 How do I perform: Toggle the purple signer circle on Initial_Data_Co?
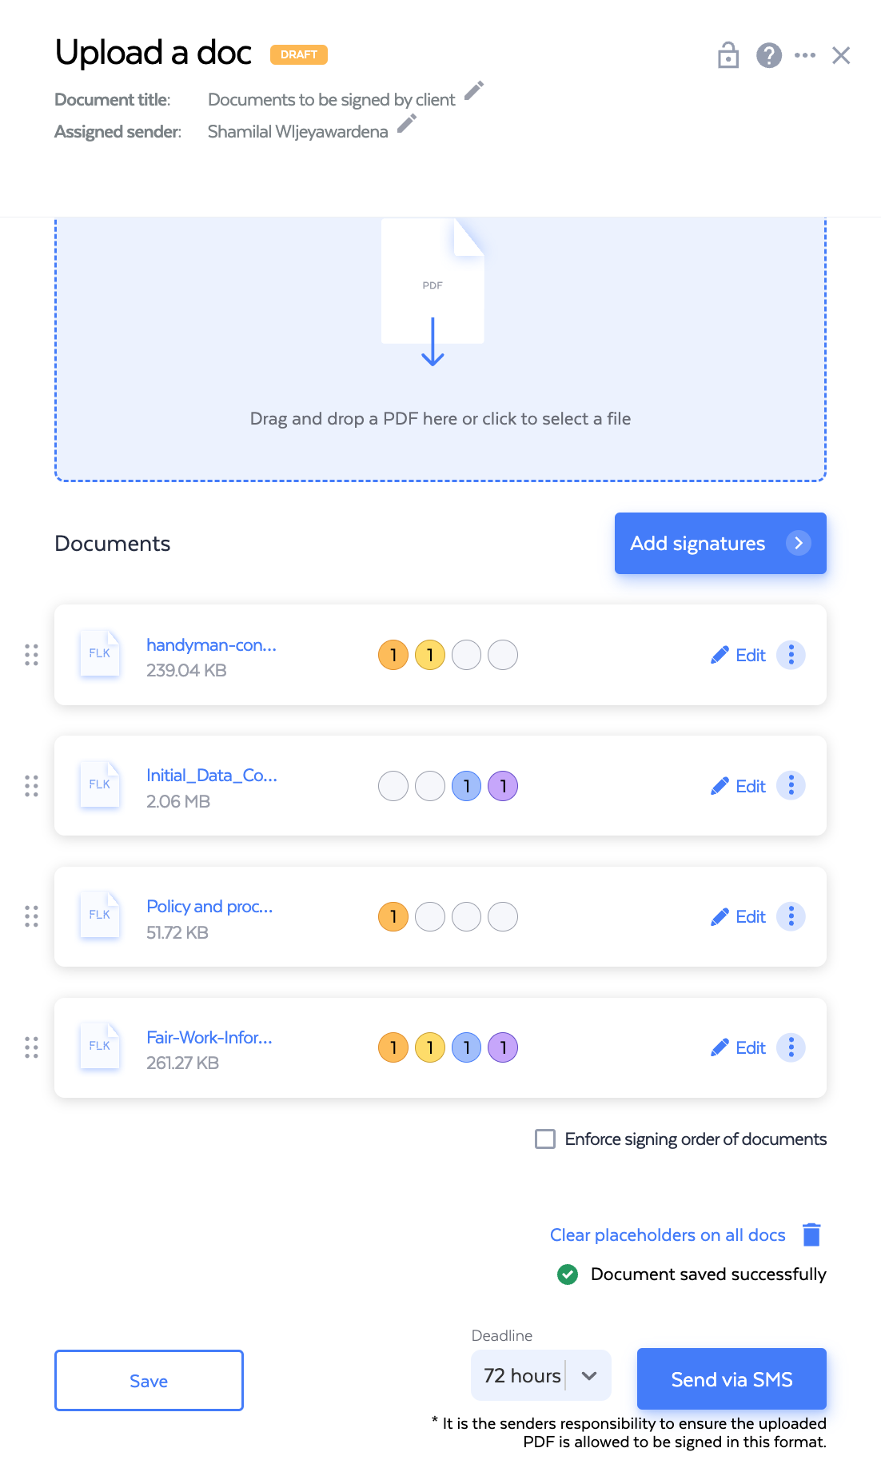(503, 786)
